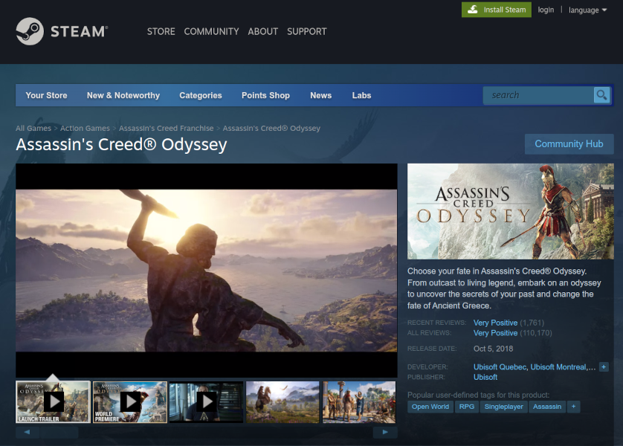This screenshot has width=623, height=446.
Task: Select the horse rider screenshot thumbnail
Action: pyautogui.click(x=283, y=402)
